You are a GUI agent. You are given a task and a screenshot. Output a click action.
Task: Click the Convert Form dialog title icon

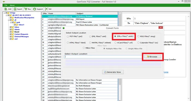64,28
